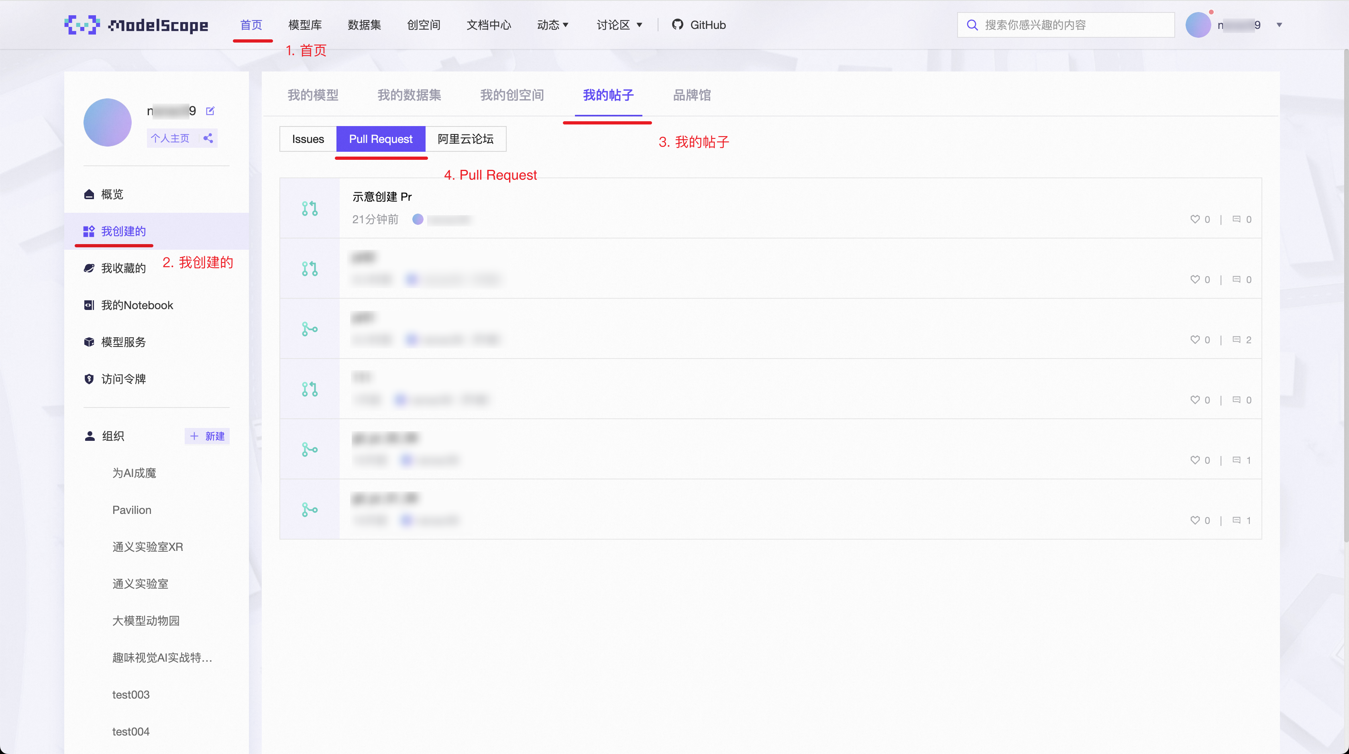The image size is (1349, 754).
Task: Click the search magnifier icon
Action: [x=972, y=24]
